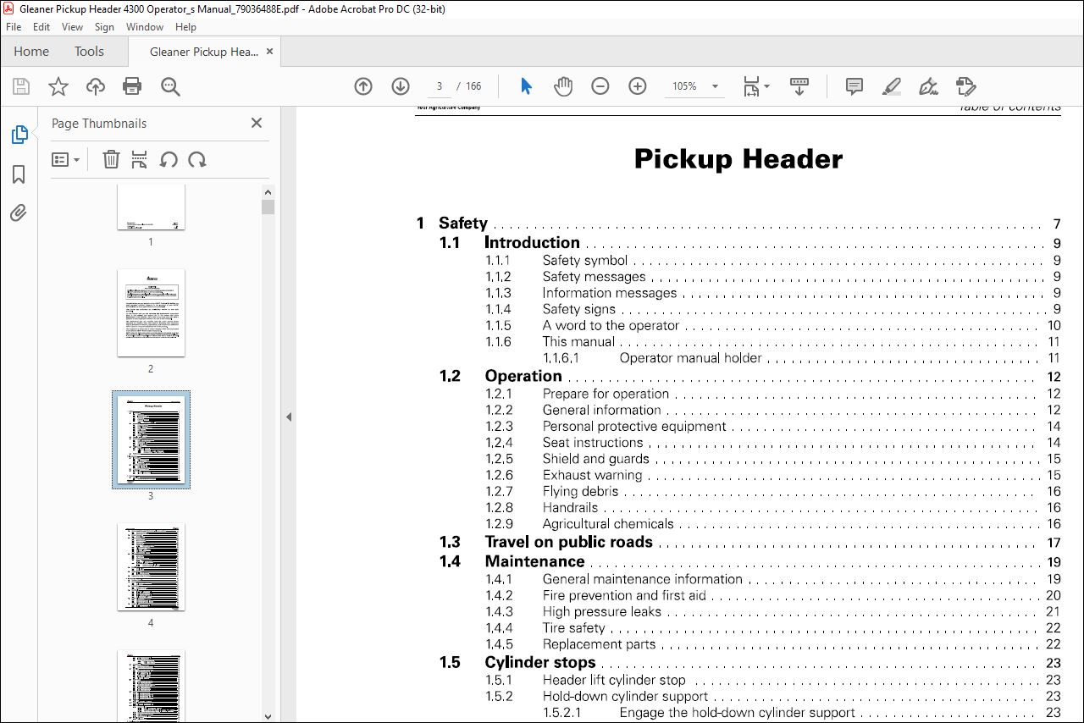The image size is (1084, 723).
Task: Choose the Selection arrow tool
Action: (526, 86)
